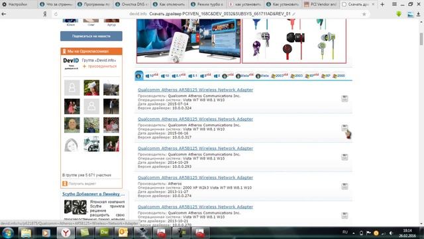Open Outlook from the taskbar
The height and width of the screenshot is (239, 424).
[123, 233]
